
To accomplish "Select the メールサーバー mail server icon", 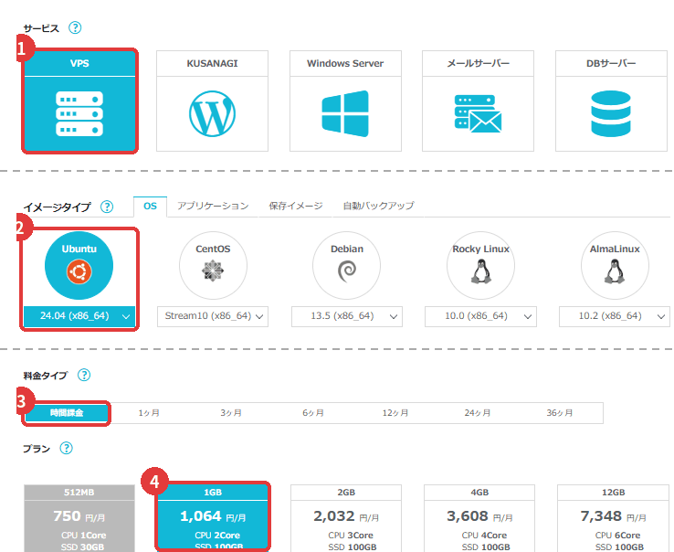I will pos(478,113).
